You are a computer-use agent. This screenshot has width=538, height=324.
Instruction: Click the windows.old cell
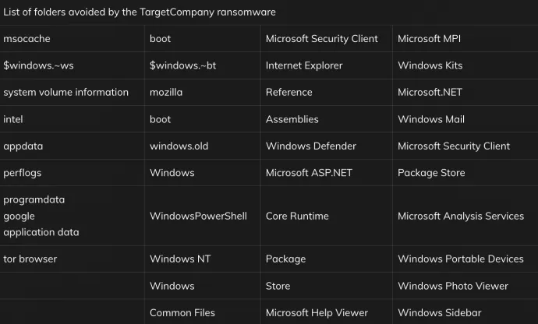point(179,146)
